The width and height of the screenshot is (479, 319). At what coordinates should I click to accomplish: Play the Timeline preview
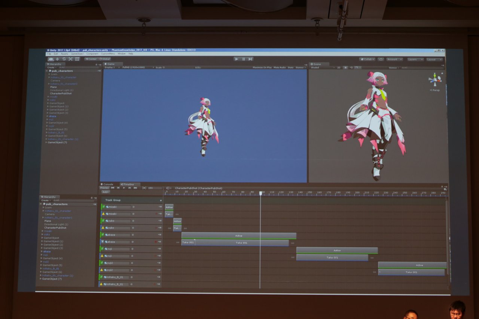click(x=124, y=188)
